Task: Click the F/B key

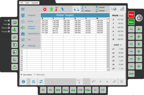Action: click(x=80, y=90)
